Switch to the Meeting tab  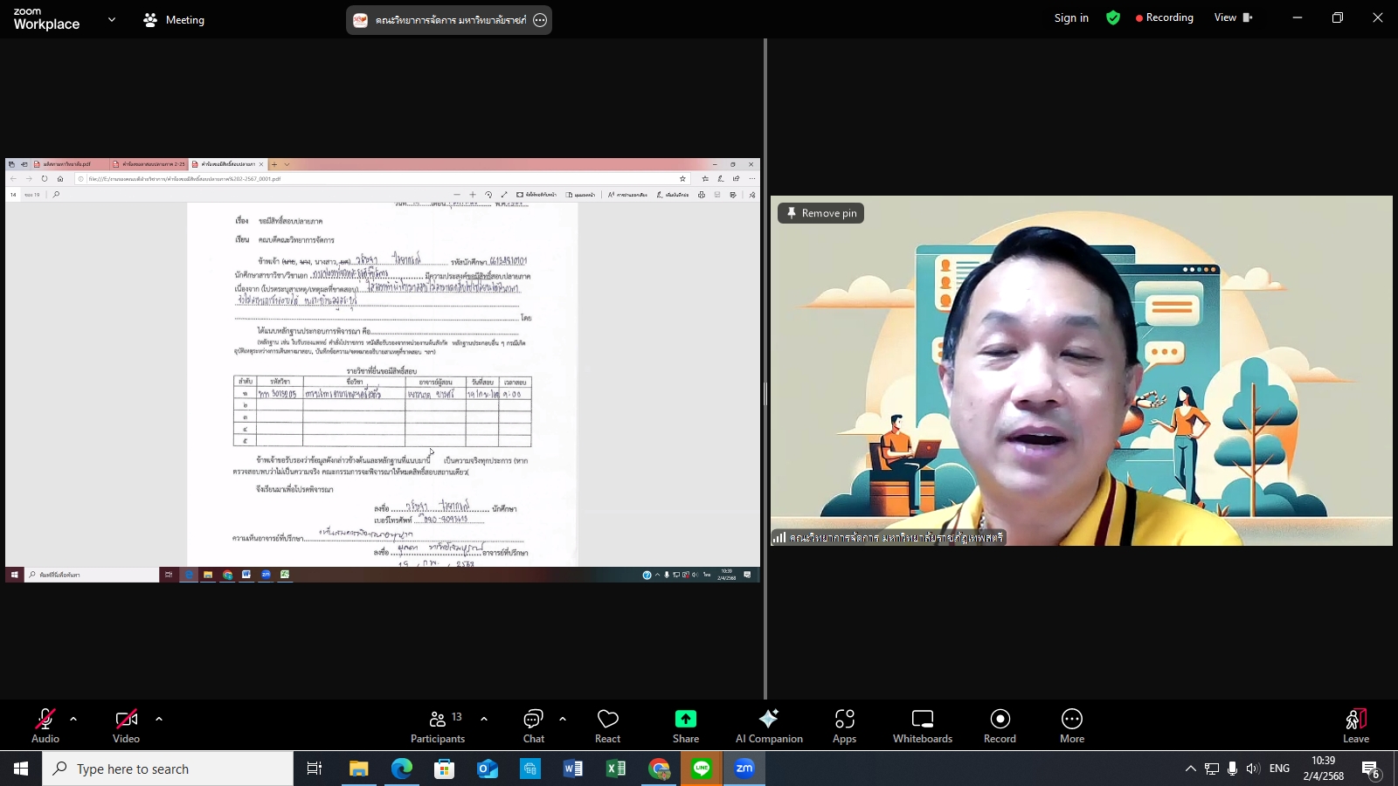[x=174, y=19]
